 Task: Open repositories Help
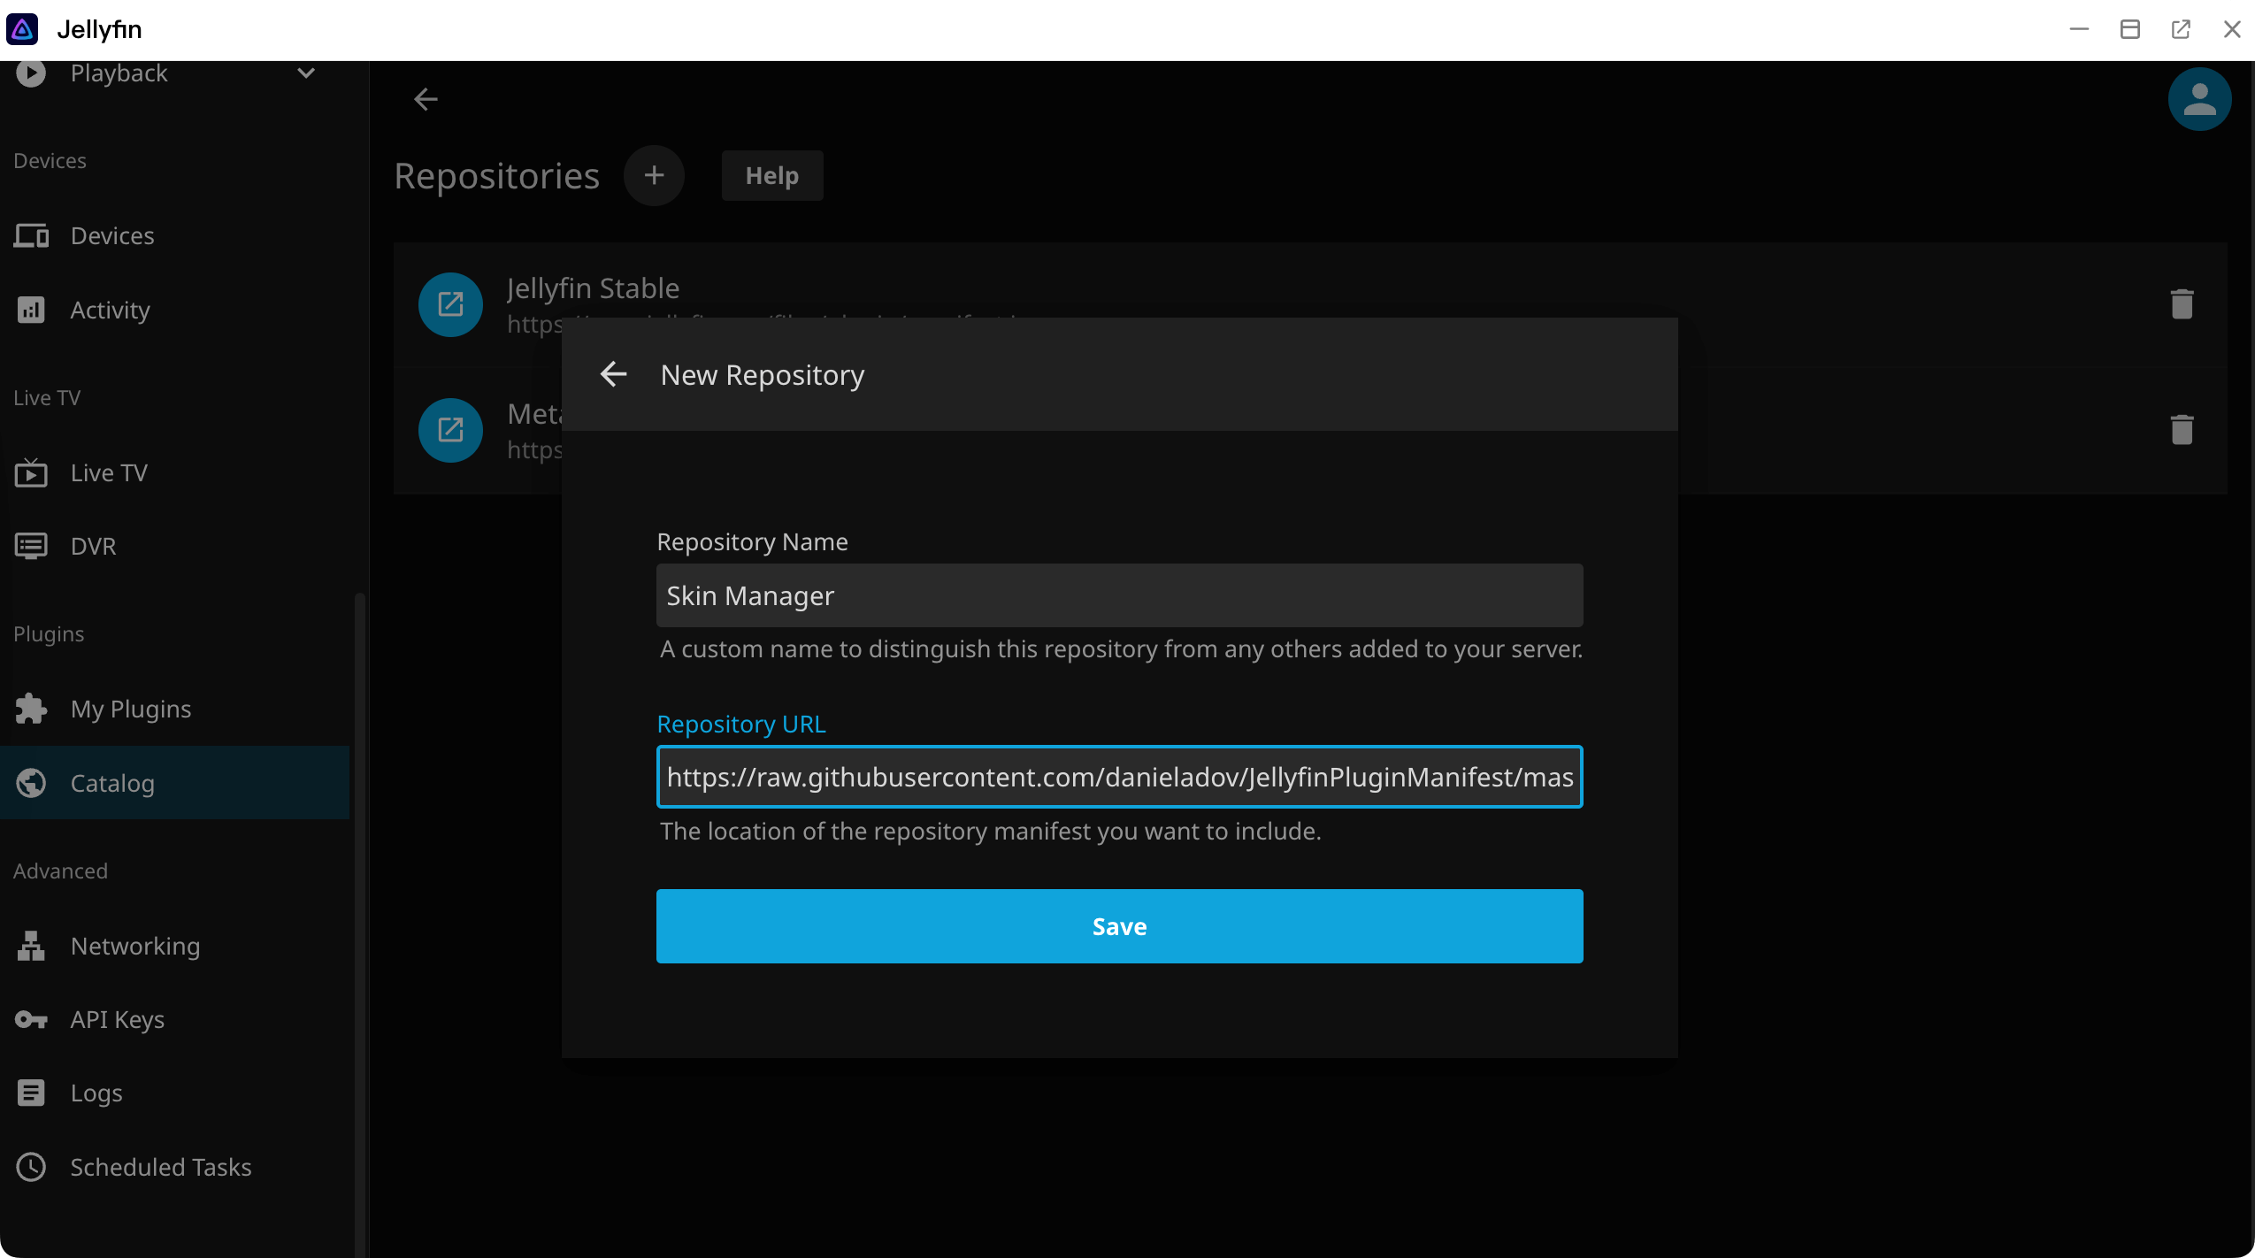[x=771, y=175]
